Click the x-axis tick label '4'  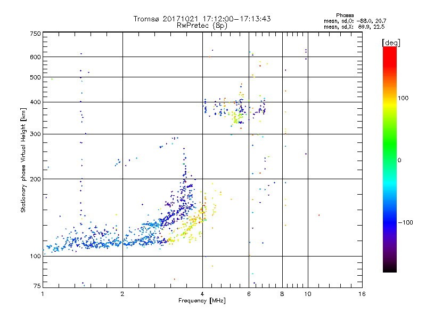(202, 294)
